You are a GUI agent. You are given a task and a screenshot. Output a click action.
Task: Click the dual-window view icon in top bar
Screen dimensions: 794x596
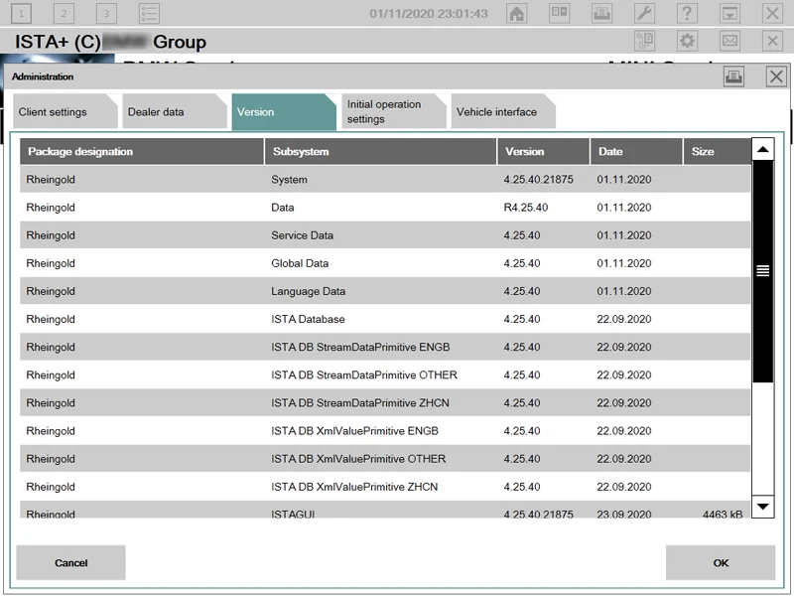559,13
